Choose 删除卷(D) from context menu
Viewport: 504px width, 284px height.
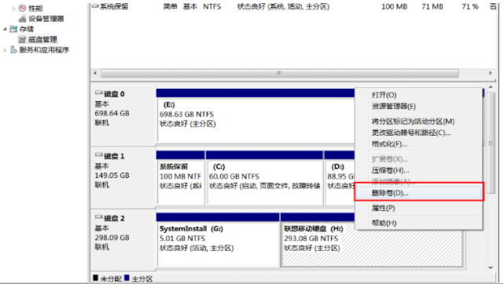coord(418,193)
